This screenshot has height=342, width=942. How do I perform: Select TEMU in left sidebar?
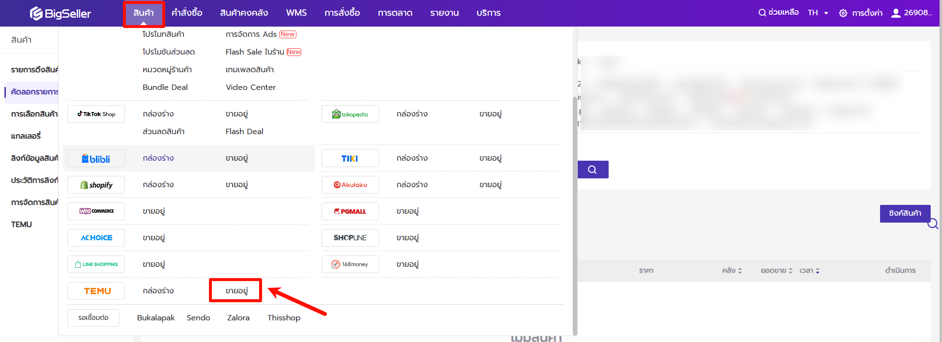tap(22, 225)
